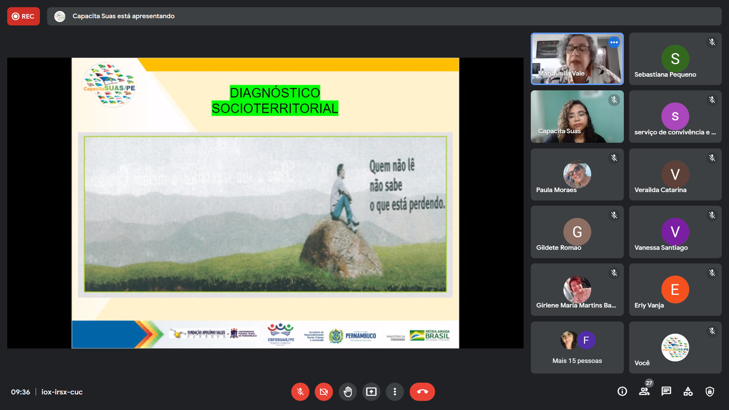Open meeting details info icon
Image resolution: width=729 pixels, height=410 pixels.
click(622, 391)
